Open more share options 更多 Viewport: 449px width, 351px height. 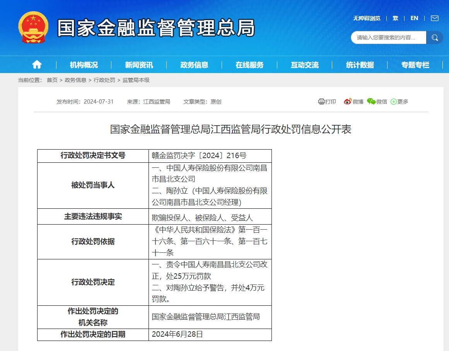coord(399,102)
